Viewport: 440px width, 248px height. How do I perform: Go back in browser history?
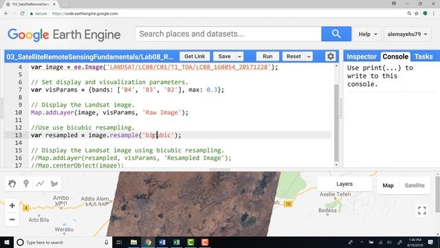pyautogui.click(x=6, y=14)
